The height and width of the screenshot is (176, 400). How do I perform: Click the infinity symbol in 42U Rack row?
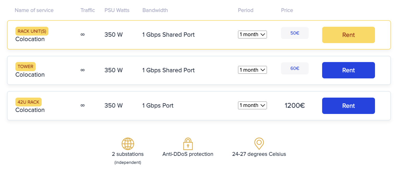(x=83, y=105)
